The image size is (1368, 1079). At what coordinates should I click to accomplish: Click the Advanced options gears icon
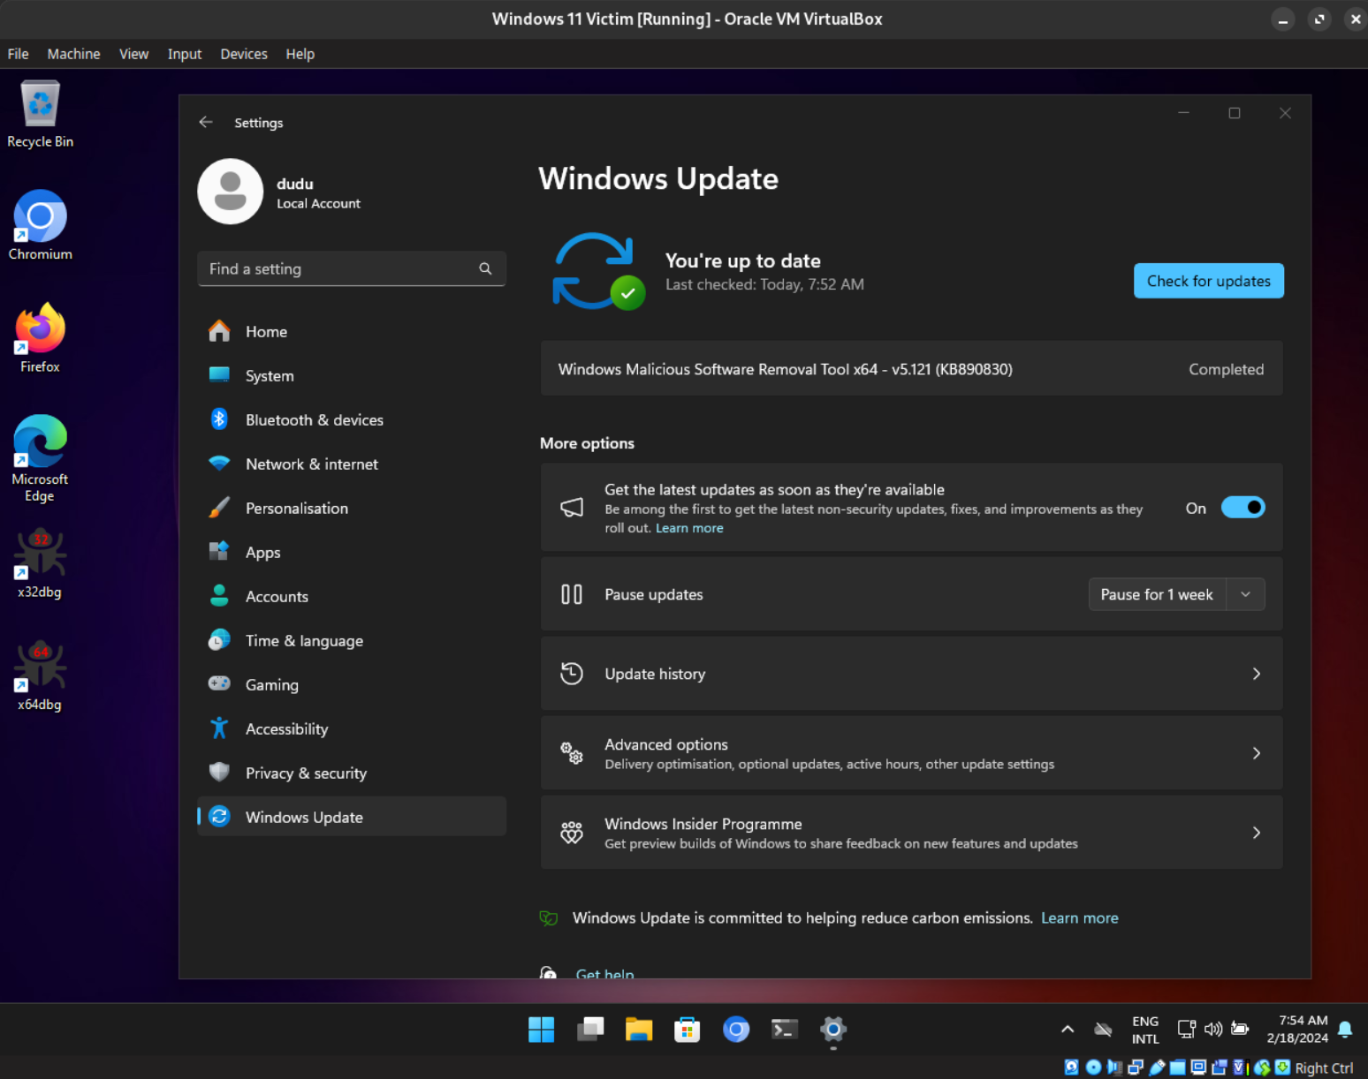point(572,753)
